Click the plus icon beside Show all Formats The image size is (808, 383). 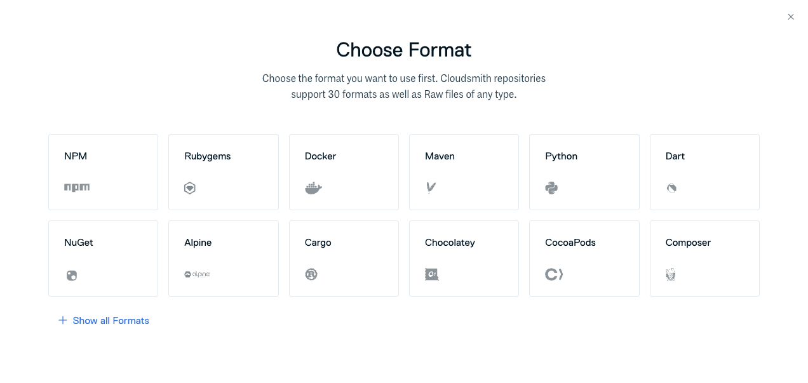[62, 320]
